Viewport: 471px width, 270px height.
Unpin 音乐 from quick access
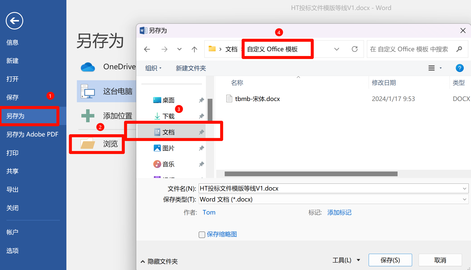coord(201,164)
